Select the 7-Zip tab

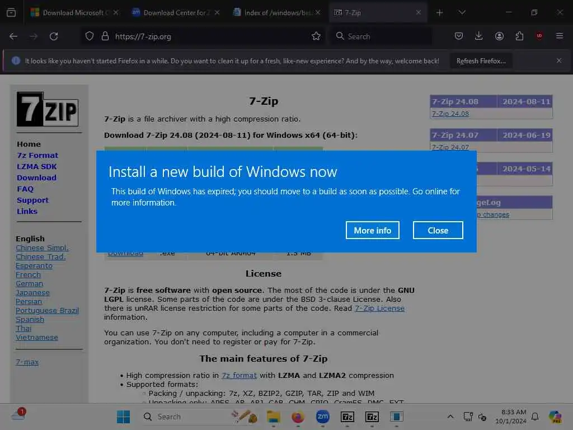coord(378,12)
